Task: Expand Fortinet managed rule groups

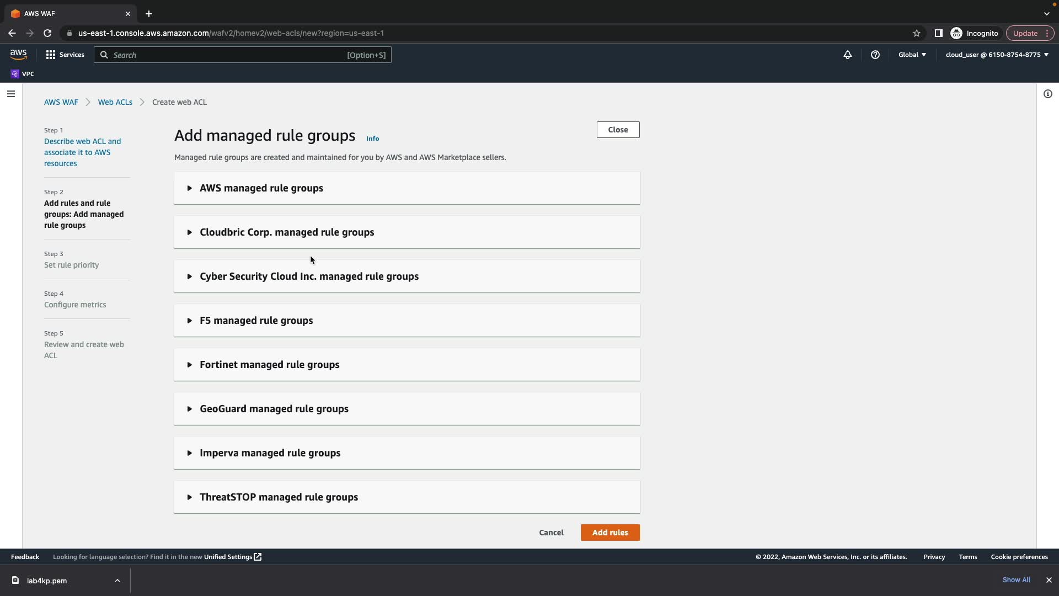Action: point(269,365)
